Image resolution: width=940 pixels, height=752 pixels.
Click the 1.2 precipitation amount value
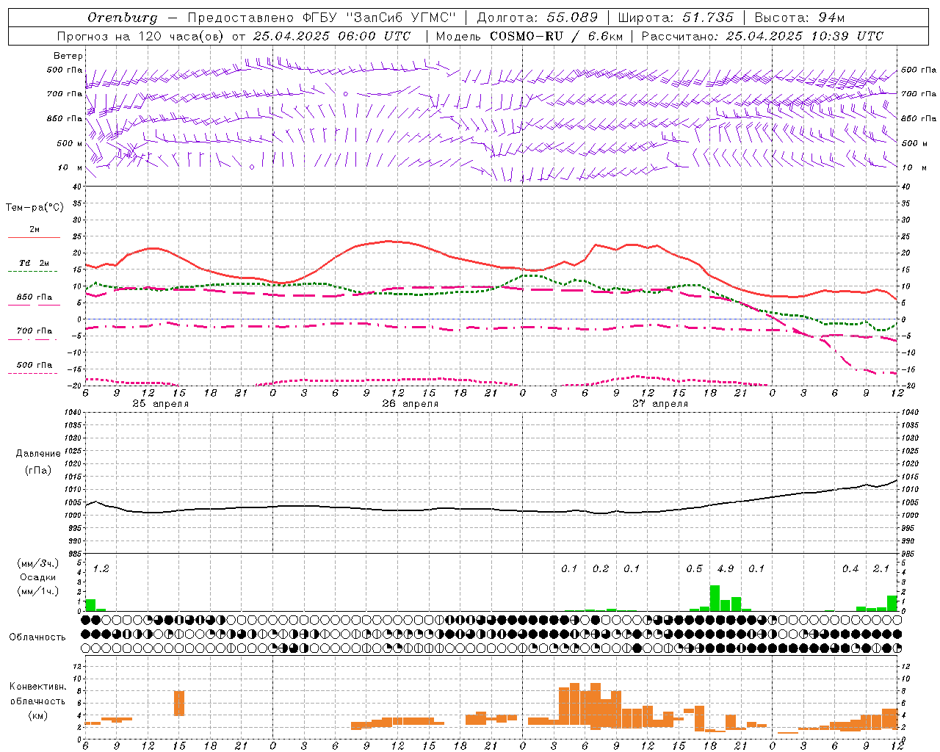(x=101, y=568)
